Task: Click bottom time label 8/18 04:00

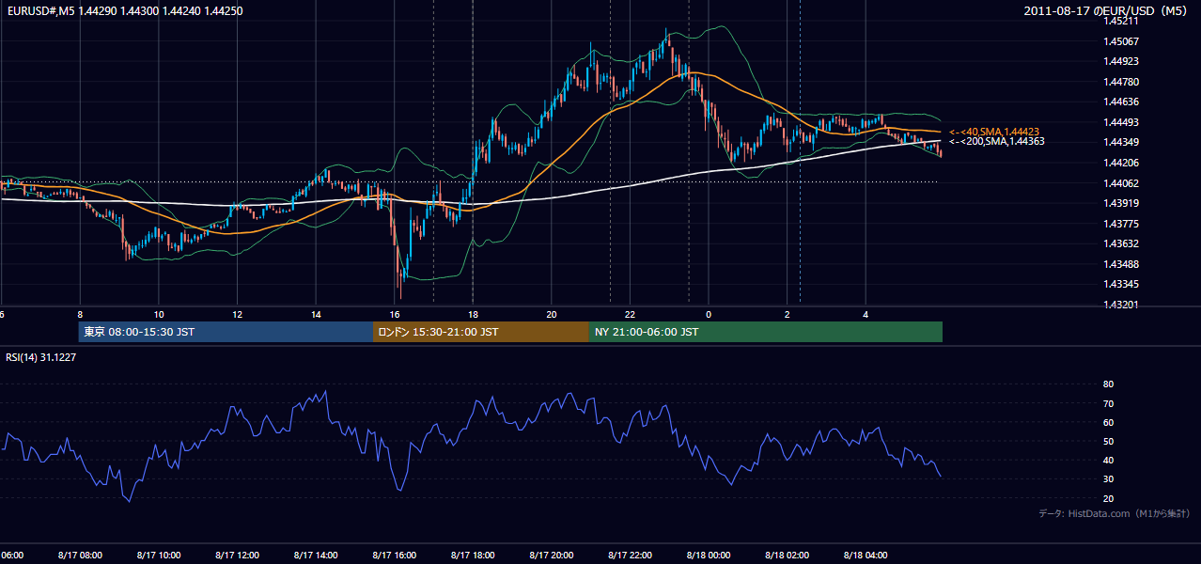Action: tap(866, 555)
